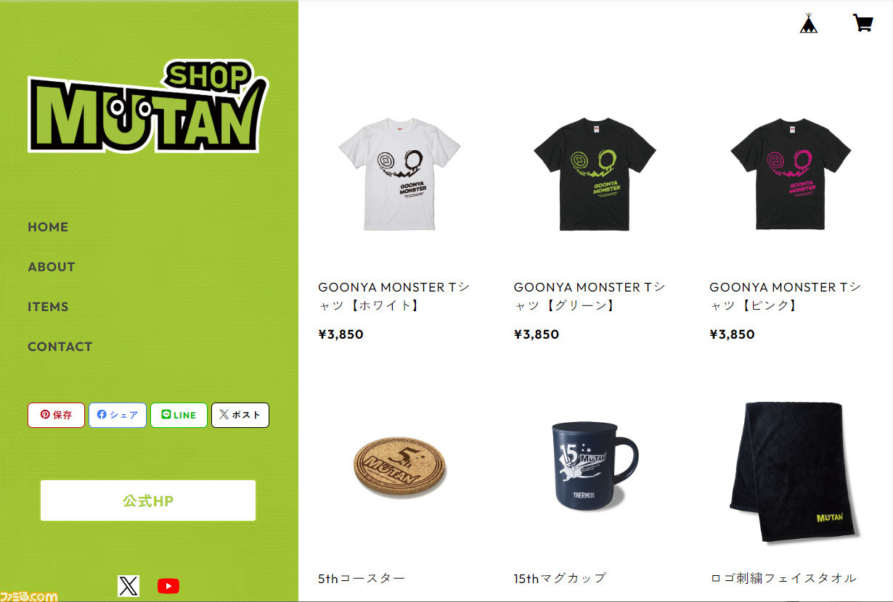
Task: Open the shopping cart icon
Action: point(863,23)
